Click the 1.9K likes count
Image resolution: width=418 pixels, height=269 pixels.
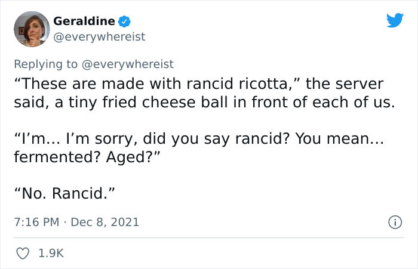point(50,253)
